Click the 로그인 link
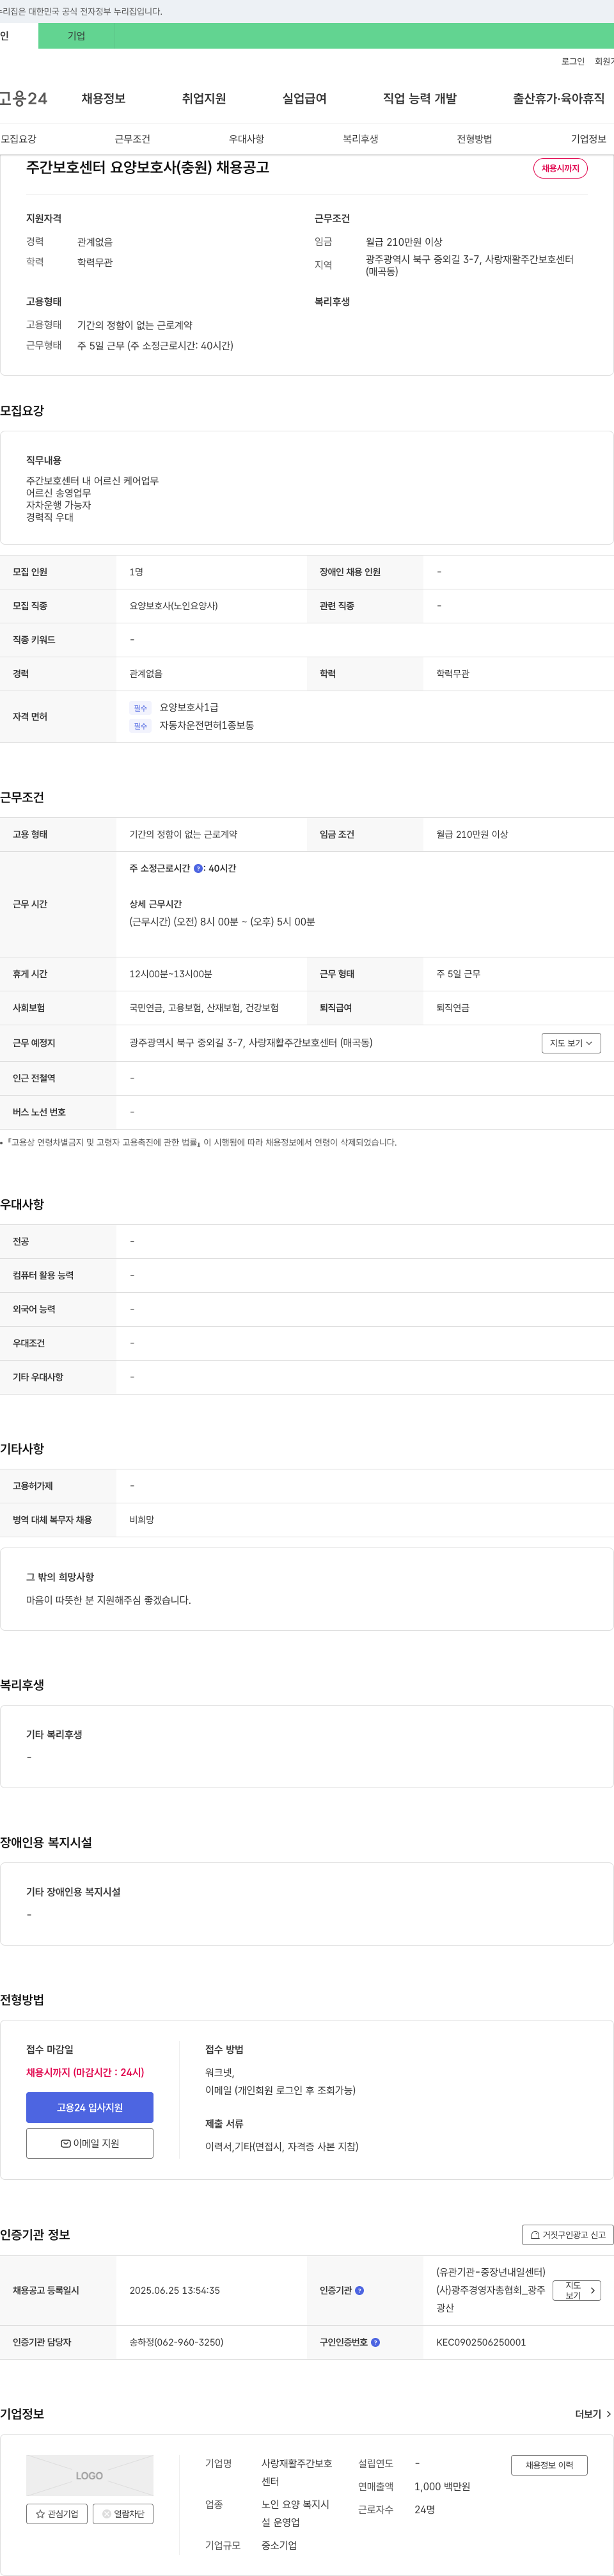The height and width of the screenshot is (2576, 614). [x=572, y=62]
